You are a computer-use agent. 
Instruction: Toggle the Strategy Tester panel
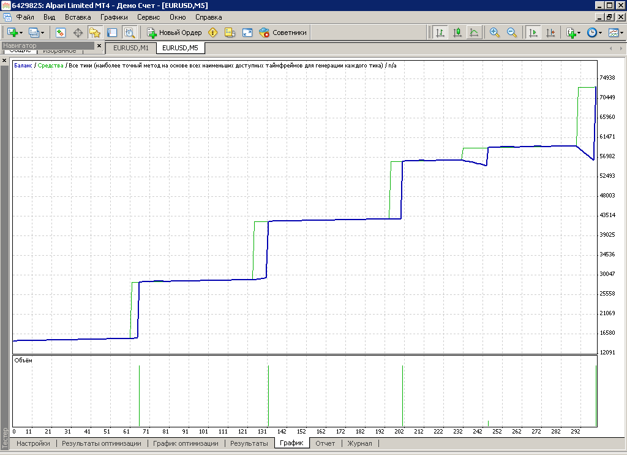129,32
